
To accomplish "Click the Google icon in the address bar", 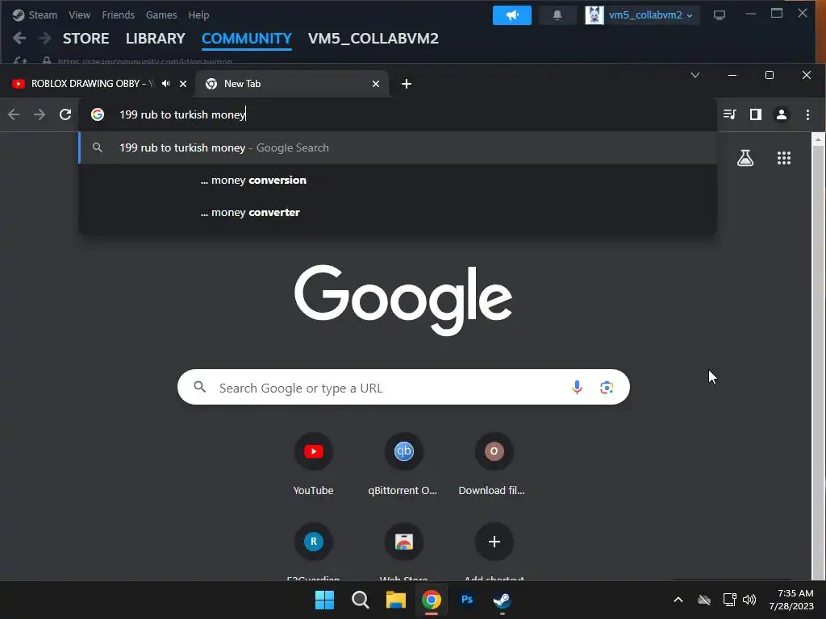I will (98, 114).
